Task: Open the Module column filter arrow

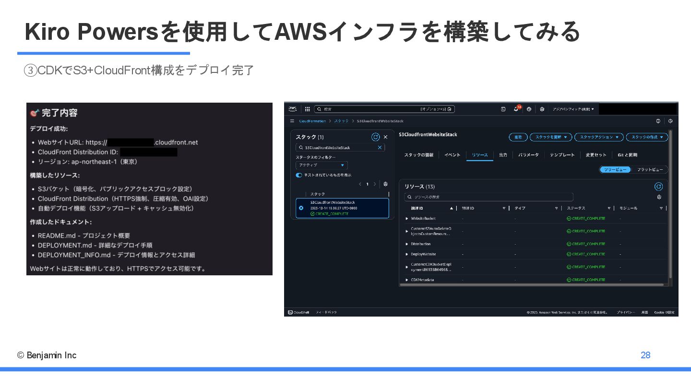Action: [661, 208]
